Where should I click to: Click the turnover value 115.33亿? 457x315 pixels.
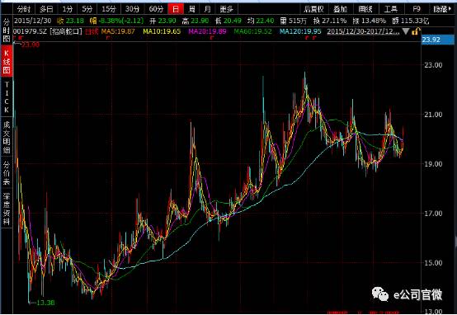415,21
